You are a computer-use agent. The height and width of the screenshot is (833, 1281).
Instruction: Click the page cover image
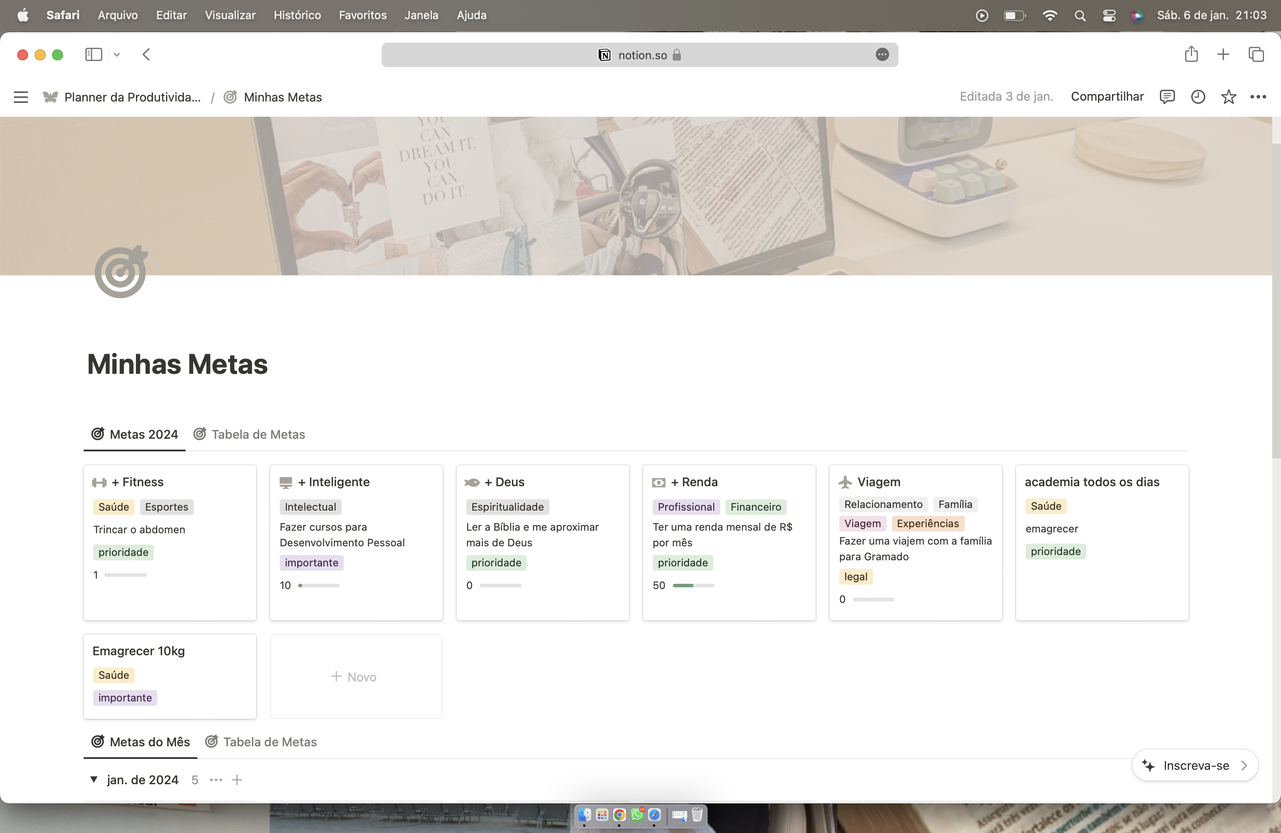pyautogui.click(x=636, y=196)
